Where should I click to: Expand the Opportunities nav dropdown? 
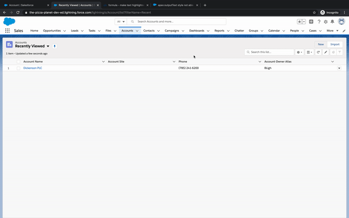[65, 31]
